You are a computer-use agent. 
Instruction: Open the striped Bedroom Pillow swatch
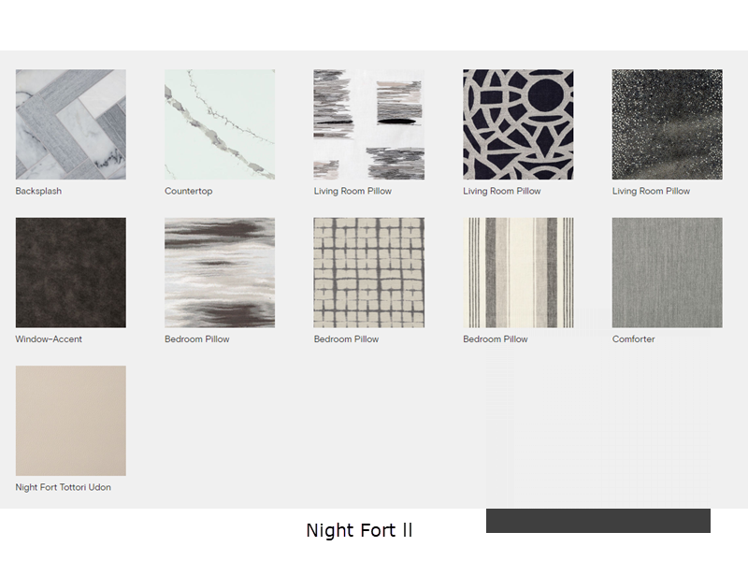point(518,272)
